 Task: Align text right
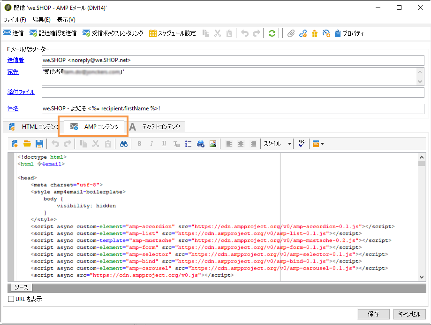(x=253, y=143)
